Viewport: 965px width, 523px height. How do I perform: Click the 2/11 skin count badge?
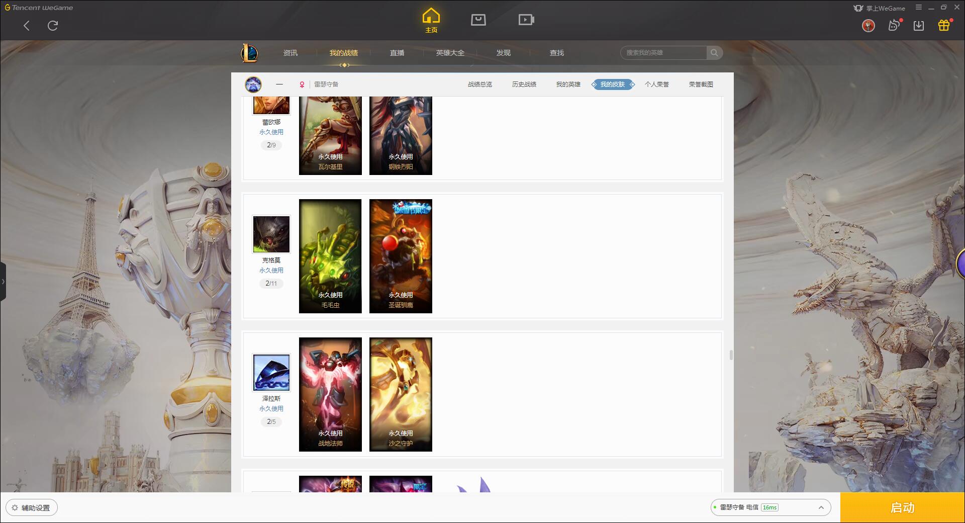pos(271,284)
